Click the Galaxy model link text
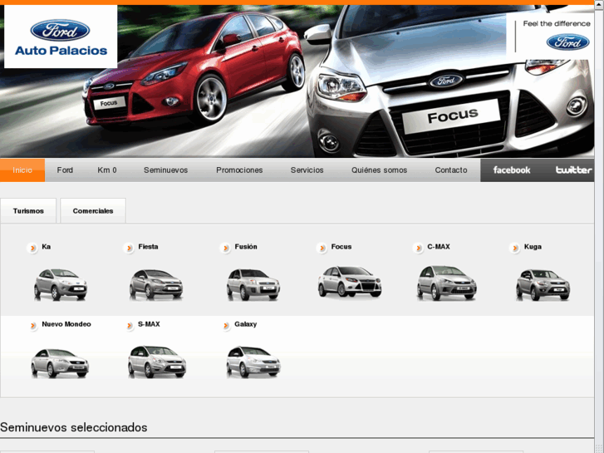Image resolution: width=604 pixels, height=453 pixels. tap(245, 324)
